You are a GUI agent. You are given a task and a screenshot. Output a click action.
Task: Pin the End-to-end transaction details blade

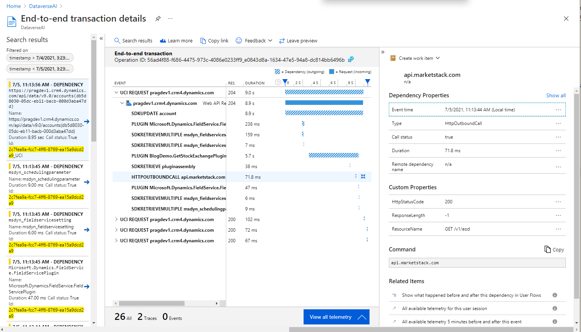coord(158,19)
